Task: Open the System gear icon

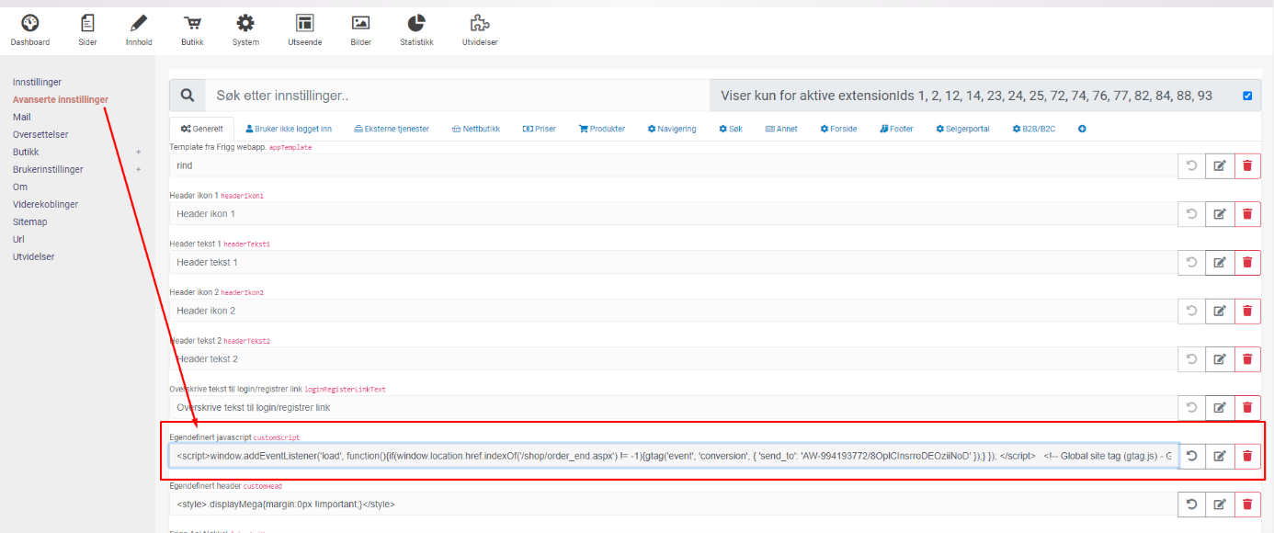Action: coord(245,23)
